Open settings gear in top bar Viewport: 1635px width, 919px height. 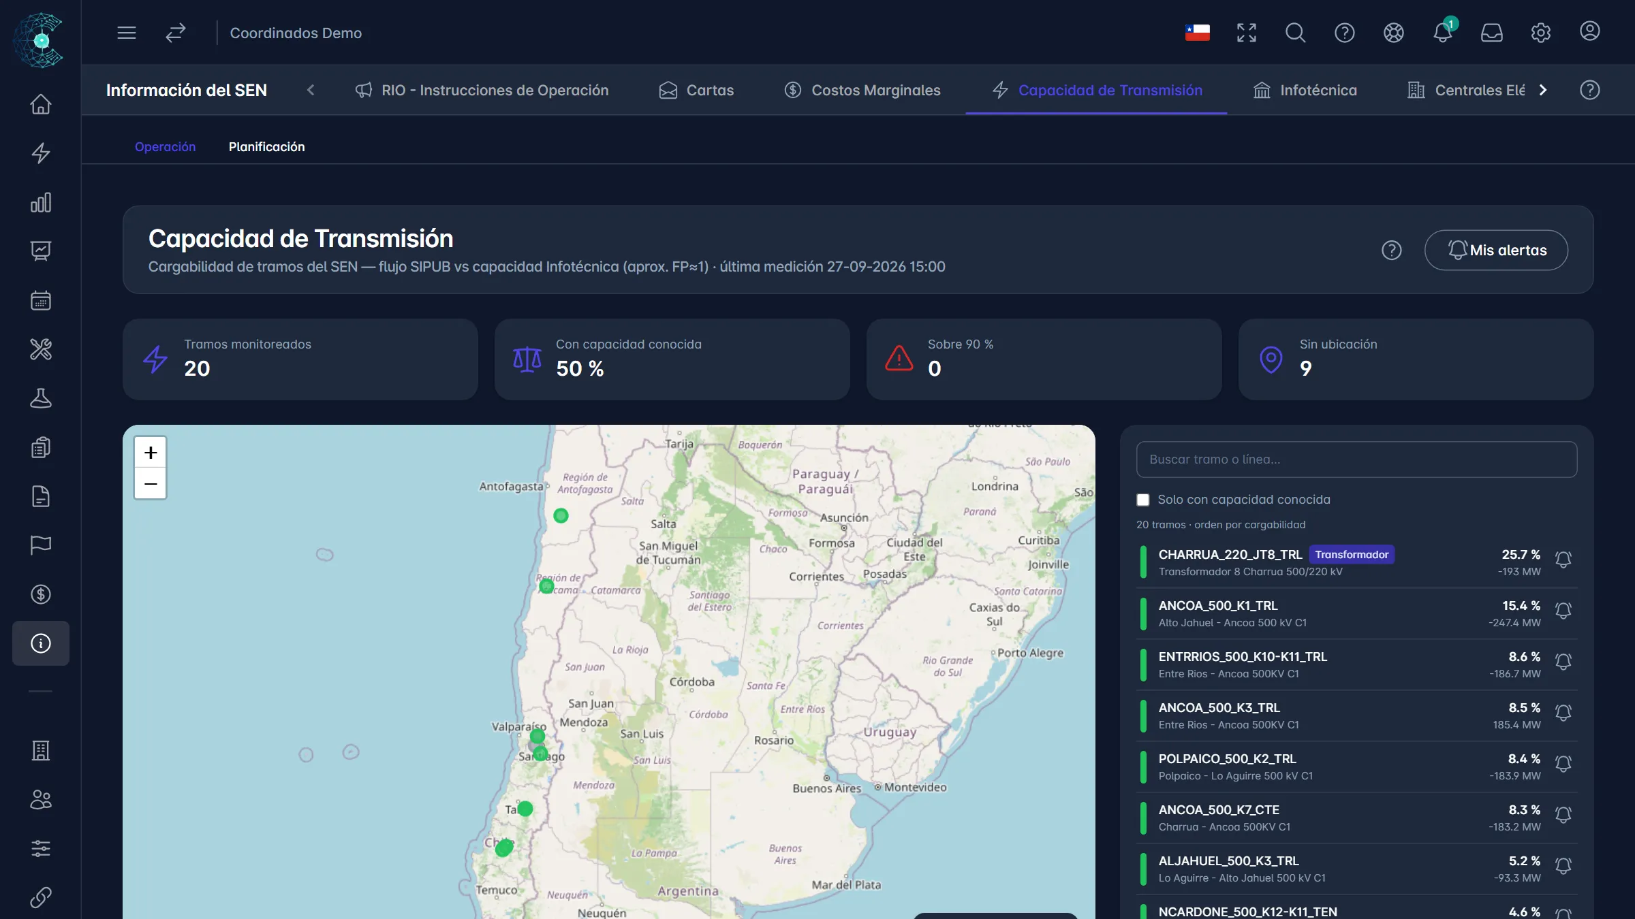1541,33
